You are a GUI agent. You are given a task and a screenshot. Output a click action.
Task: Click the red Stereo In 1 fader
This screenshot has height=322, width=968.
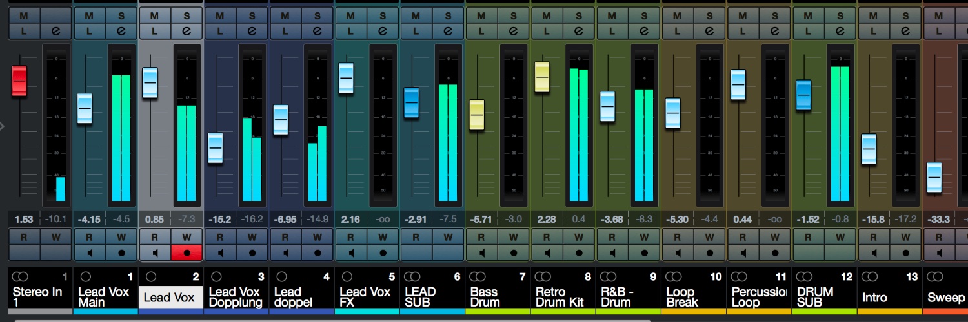19,81
